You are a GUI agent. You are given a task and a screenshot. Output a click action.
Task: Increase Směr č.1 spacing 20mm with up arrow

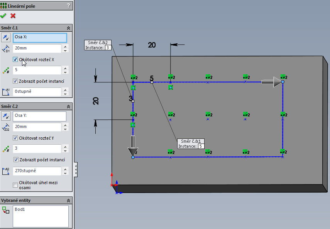(65, 46)
